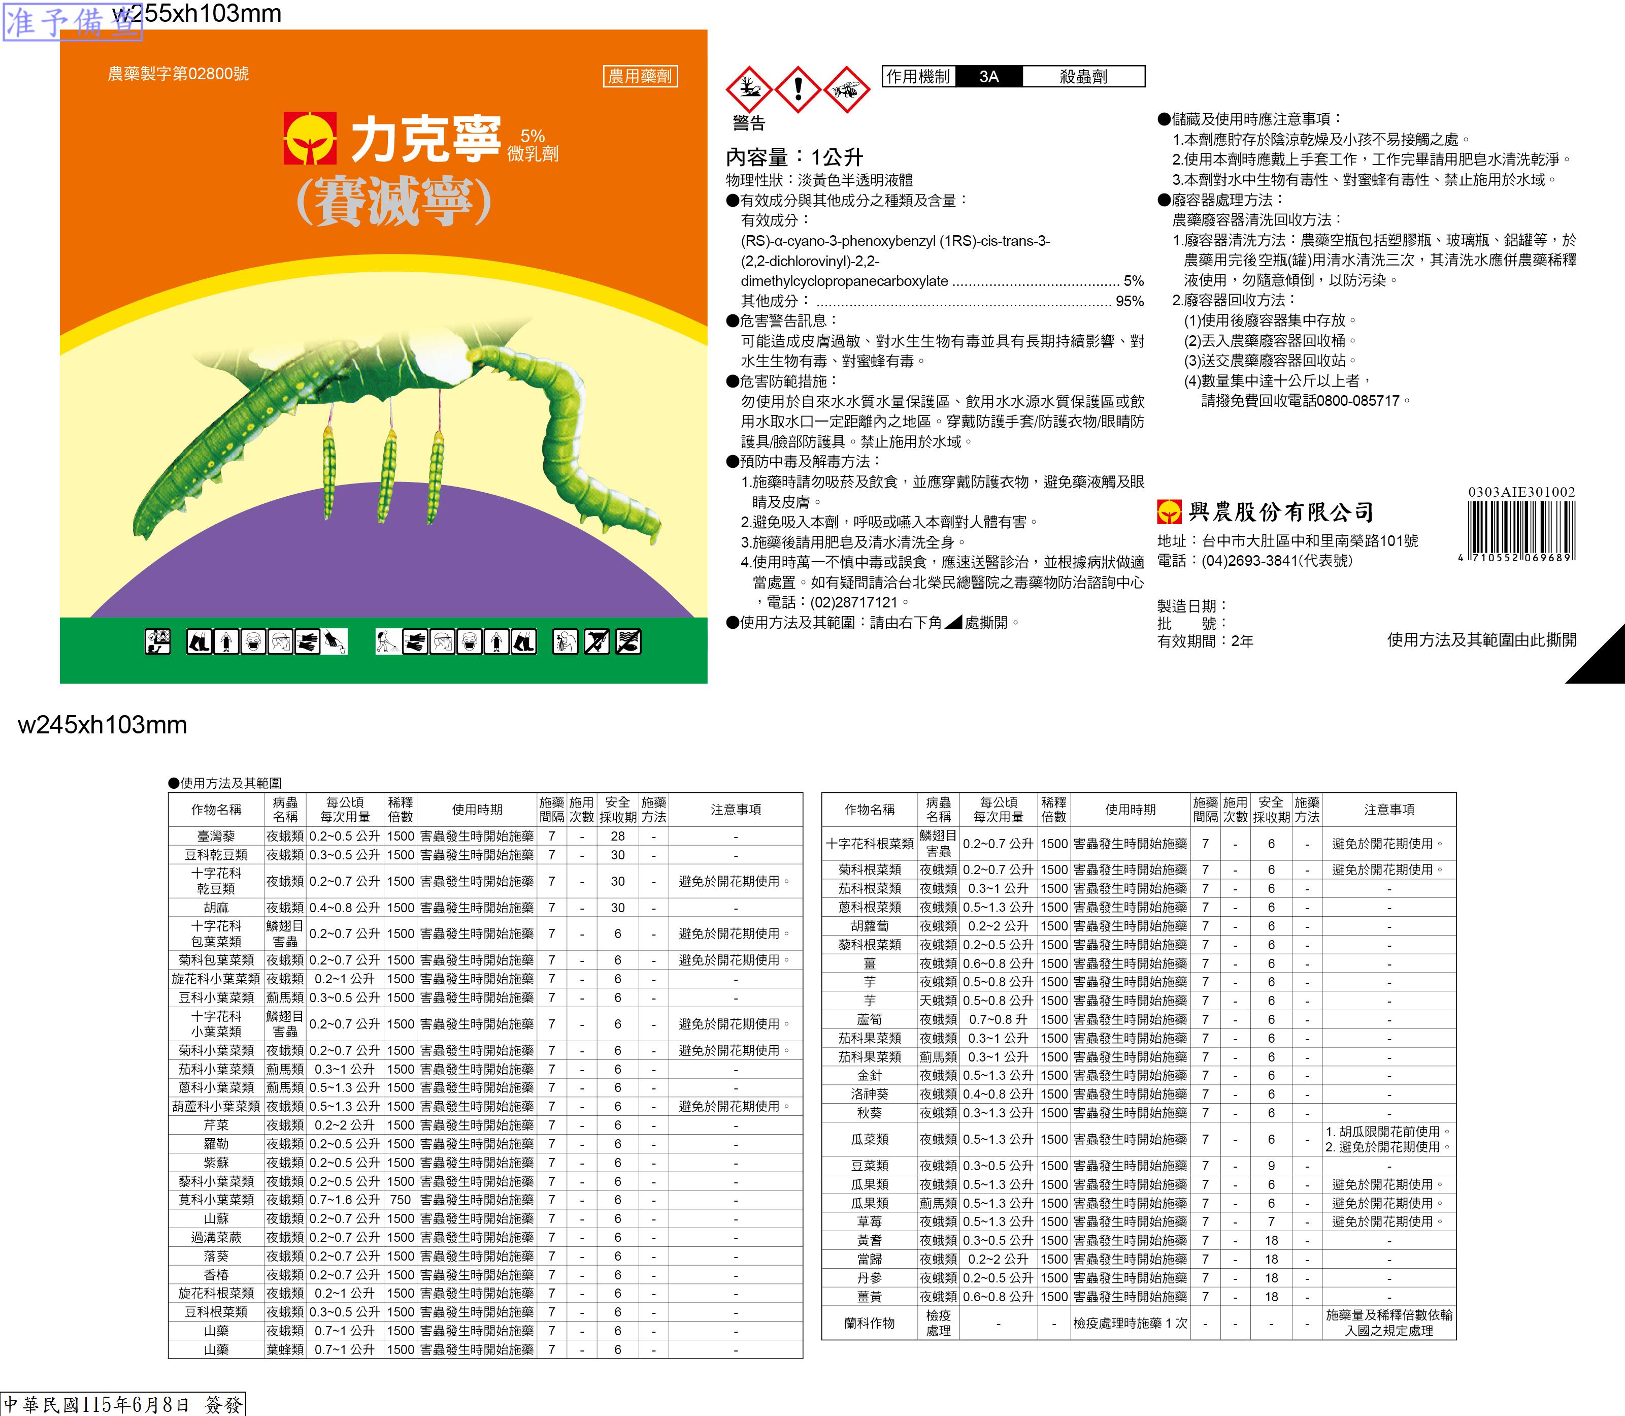
Task: Click the 胡瓜限開花前使用 note
Action: [x=1388, y=1132]
